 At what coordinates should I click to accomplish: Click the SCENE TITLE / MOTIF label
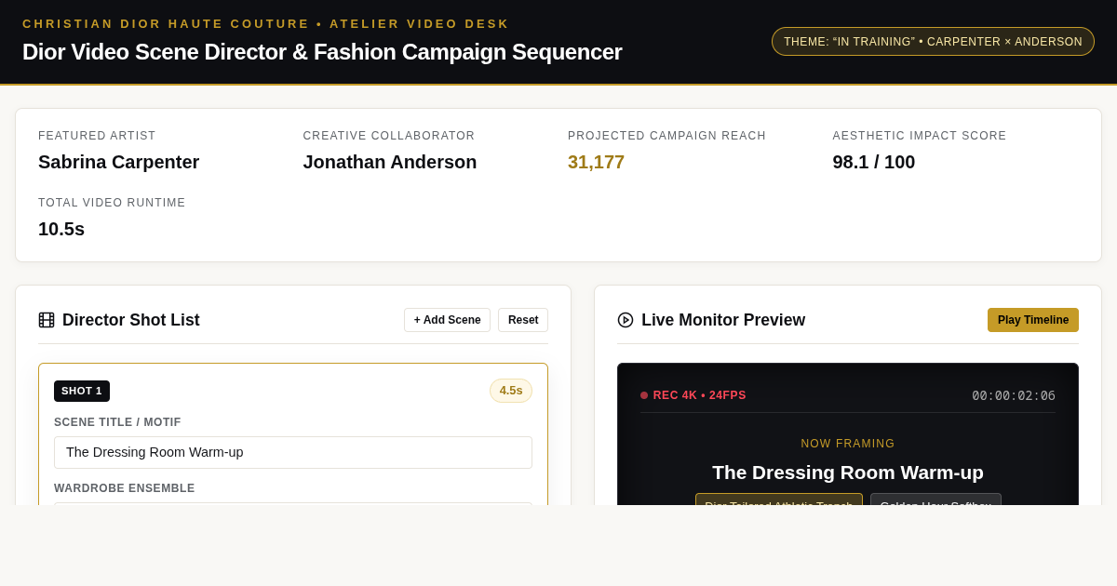[x=117, y=422]
